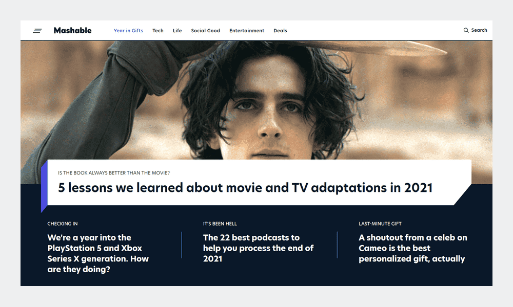Click the 'LAST-MINUTE GIFT' label
513x307 pixels.
[x=380, y=224]
